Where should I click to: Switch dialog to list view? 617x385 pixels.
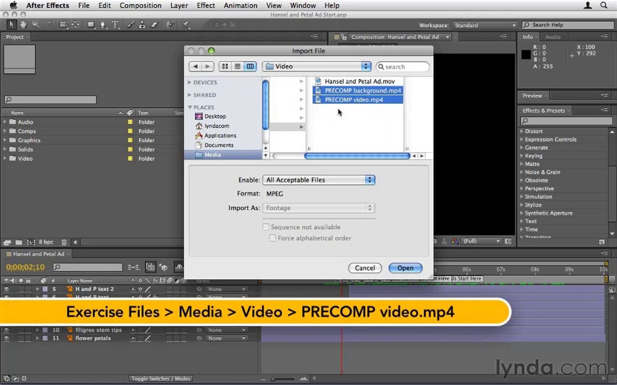pyautogui.click(x=238, y=66)
